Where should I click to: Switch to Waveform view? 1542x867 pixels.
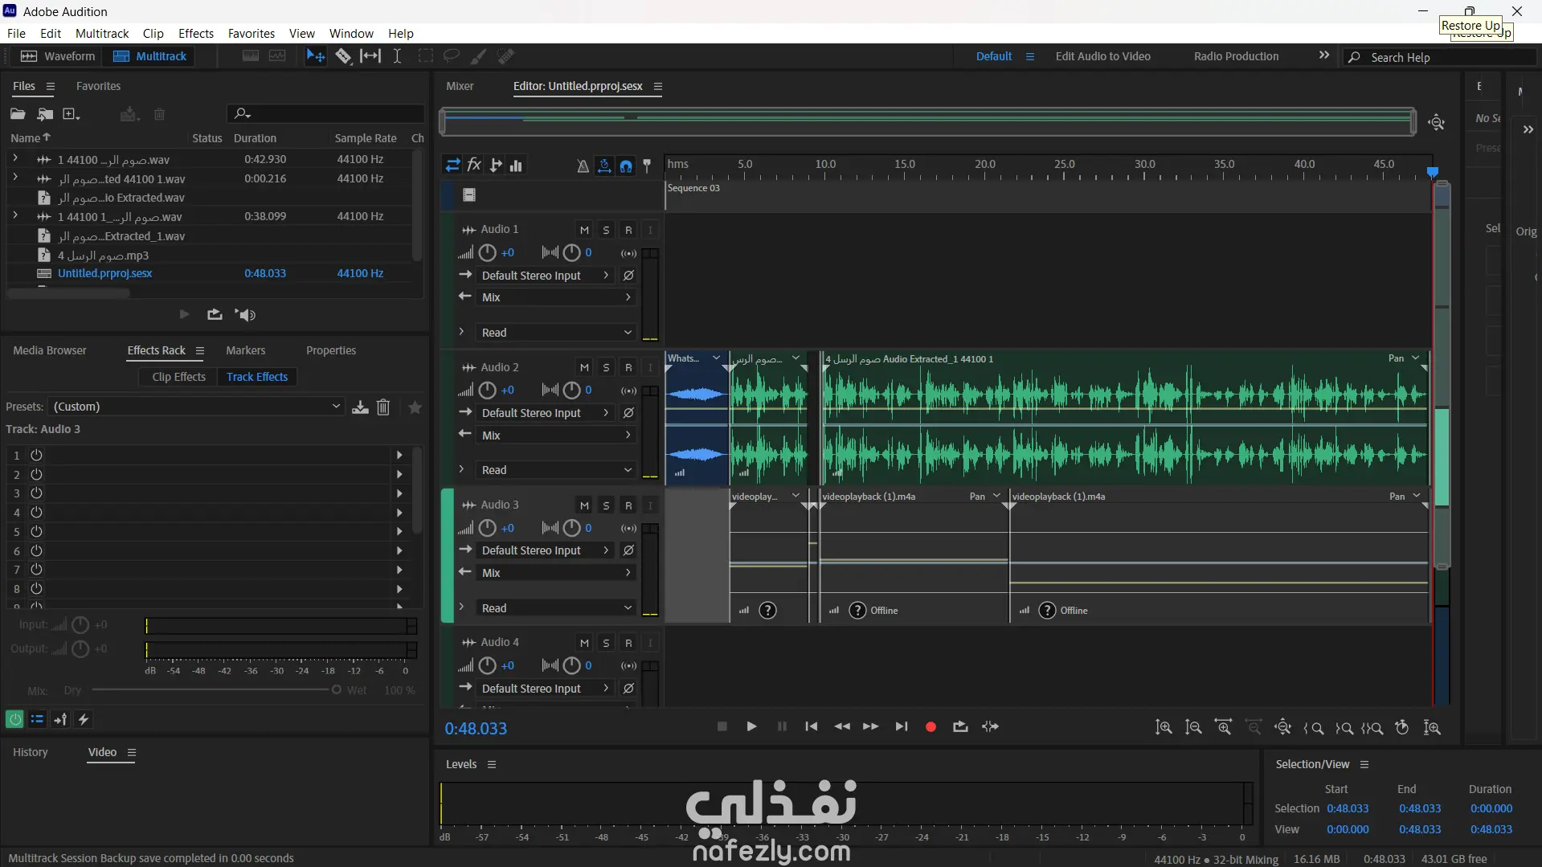(x=57, y=56)
